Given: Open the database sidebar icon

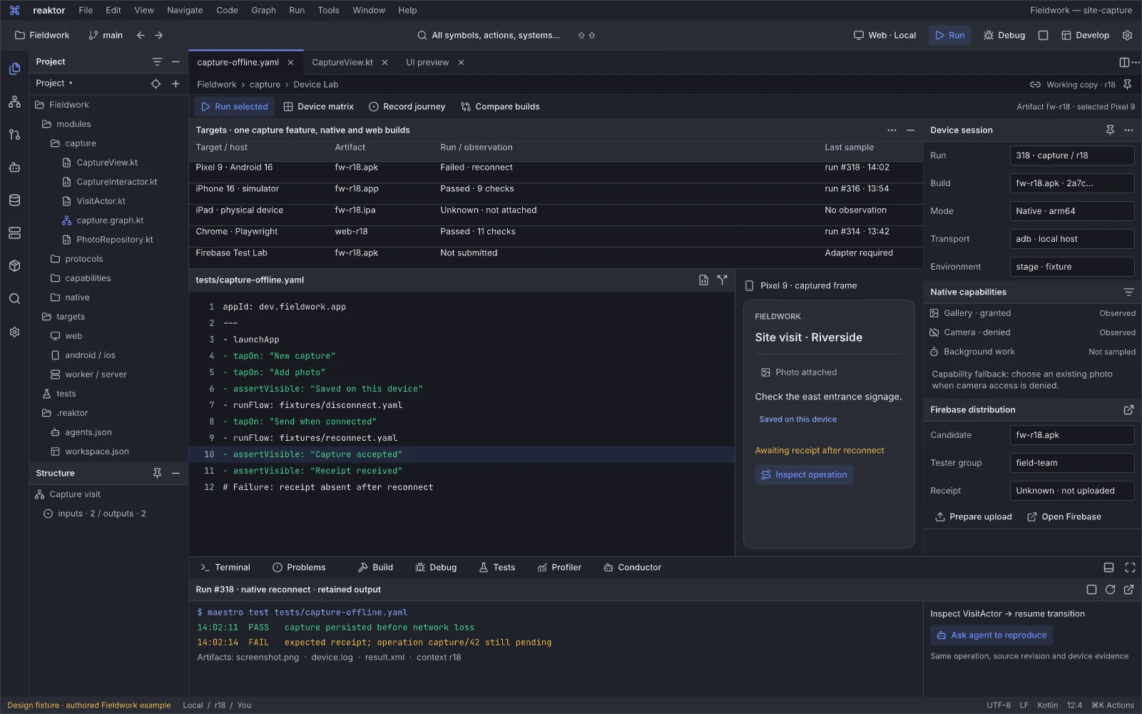Looking at the screenshot, I should 14,200.
